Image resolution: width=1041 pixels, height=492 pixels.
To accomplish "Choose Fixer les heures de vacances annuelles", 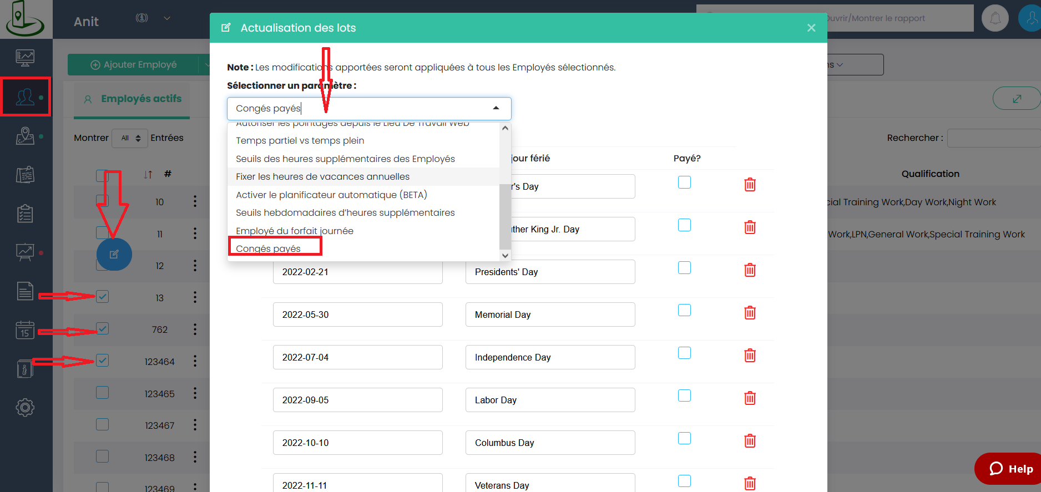I will pyautogui.click(x=322, y=176).
